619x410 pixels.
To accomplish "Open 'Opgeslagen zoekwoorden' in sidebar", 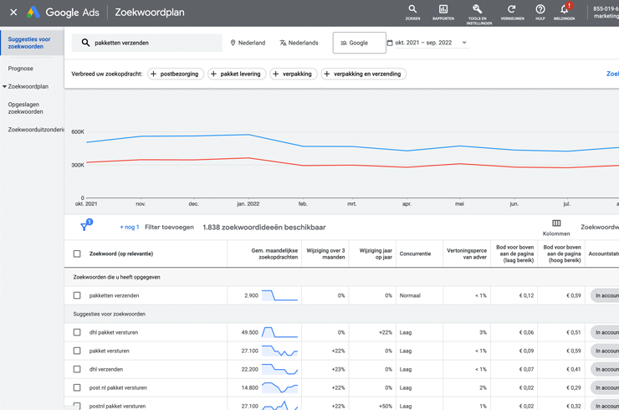I will (x=26, y=108).
